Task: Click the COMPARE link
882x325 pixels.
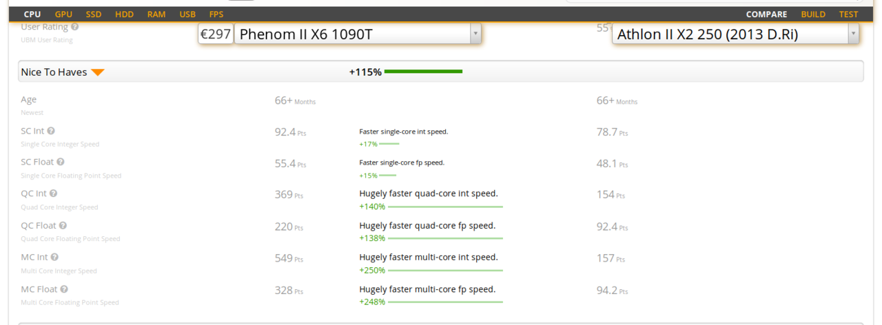Action: pos(766,14)
